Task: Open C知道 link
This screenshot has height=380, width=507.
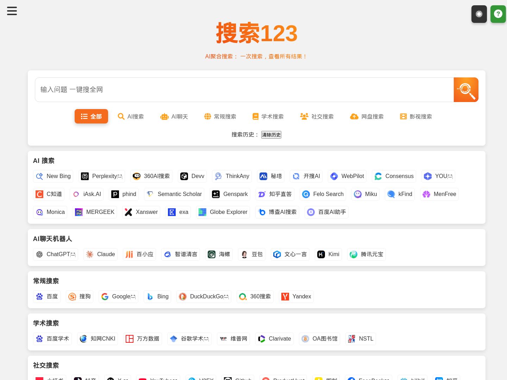Action: coord(49,194)
